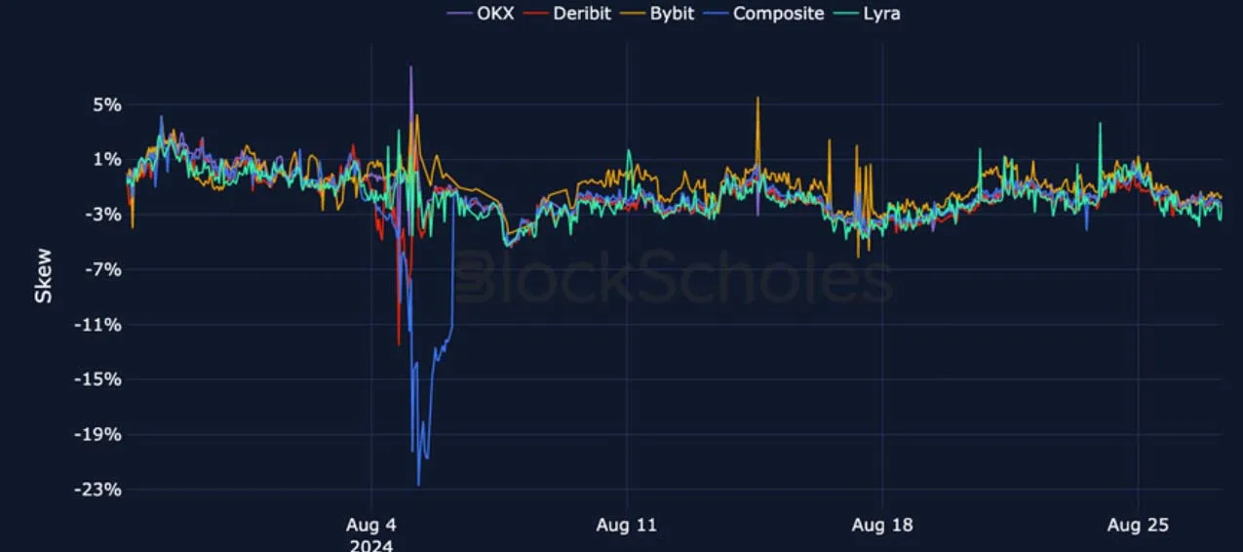
Task: Click the Aug 25 date label
Action: pos(1138,526)
